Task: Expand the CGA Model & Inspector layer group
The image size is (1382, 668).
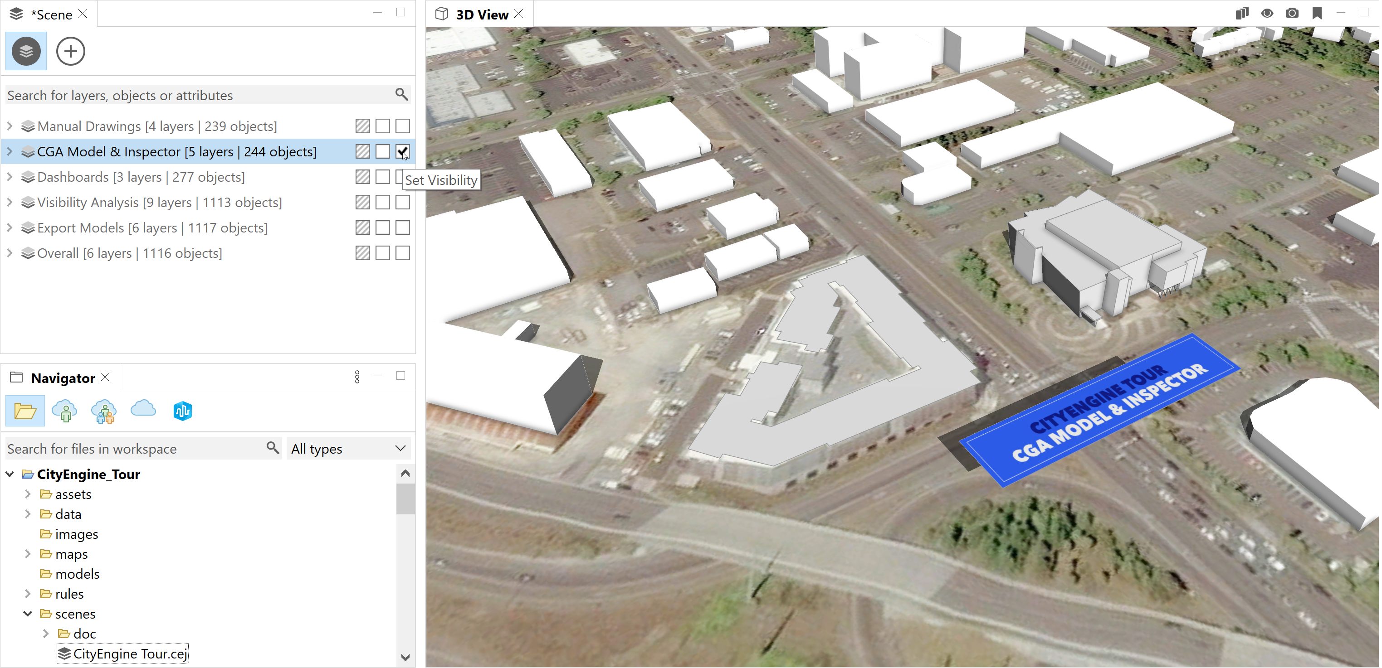Action: pos(10,151)
